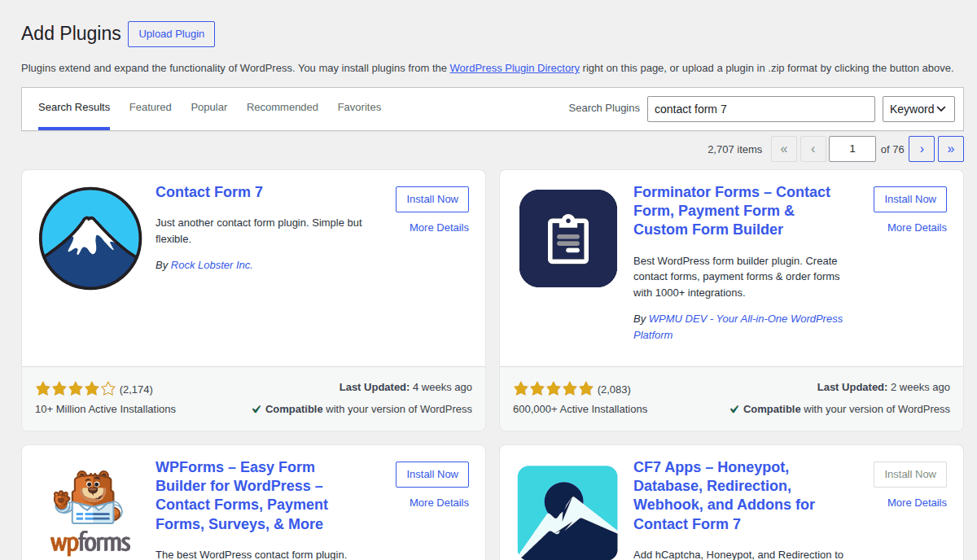
Task: Click the '600,000+ Active Installations' text
Action: 580,409
